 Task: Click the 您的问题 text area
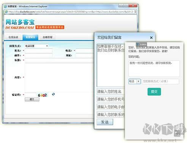[x=154, y=69]
